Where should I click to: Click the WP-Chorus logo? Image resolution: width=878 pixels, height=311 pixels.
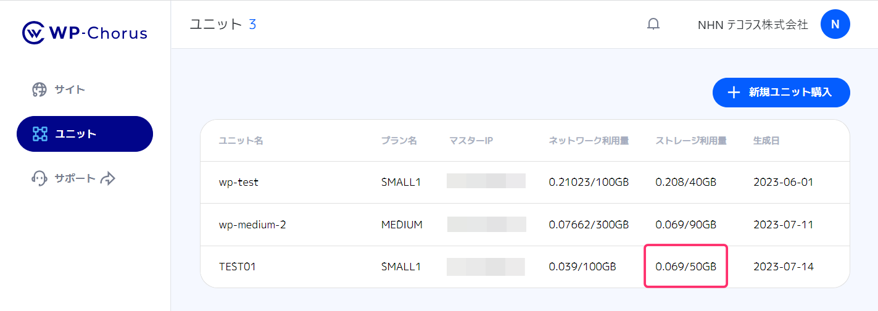pyautogui.click(x=85, y=33)
